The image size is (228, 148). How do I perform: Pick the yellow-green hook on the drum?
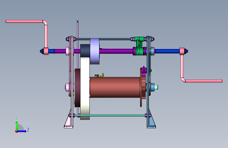point(99,76)
